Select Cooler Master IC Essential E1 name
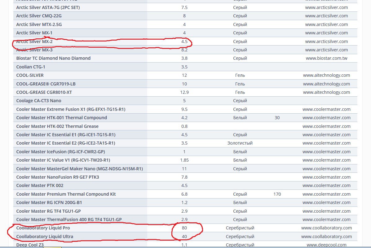Image resolution: width=371 pixels, height=248 pixels. (x=66, y=134)
